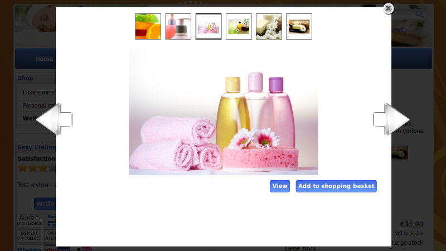Screen dimensions: 446x251
Task: Add product to shopping basket
Action: point(336,186)
